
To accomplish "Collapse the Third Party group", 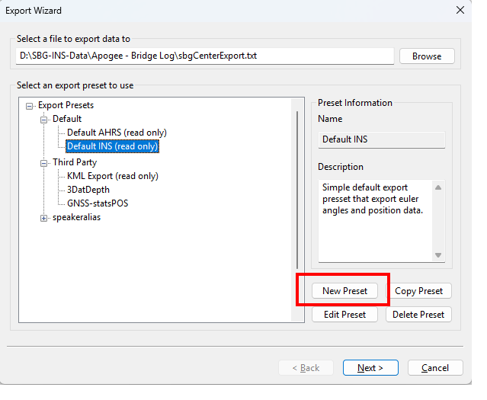I will (x=44, y=163).
